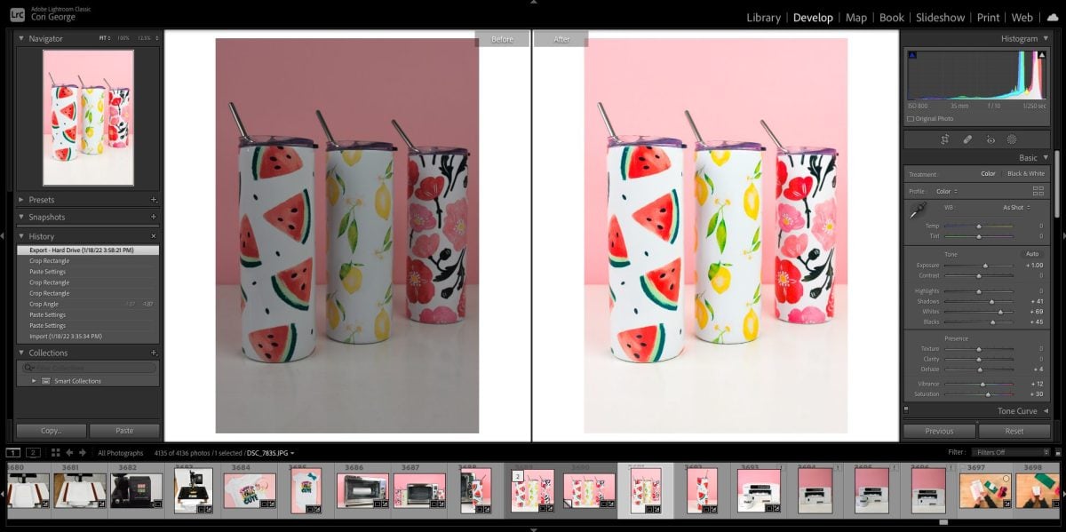This screenshot has height=532, width=1066.
Task: Show the main window display 1
Action: [x=13, y=453]
